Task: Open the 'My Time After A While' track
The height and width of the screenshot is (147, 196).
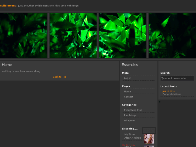Action: click(132, 136)
